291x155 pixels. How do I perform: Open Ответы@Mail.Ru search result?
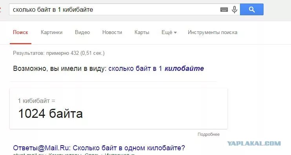[99, 148]
